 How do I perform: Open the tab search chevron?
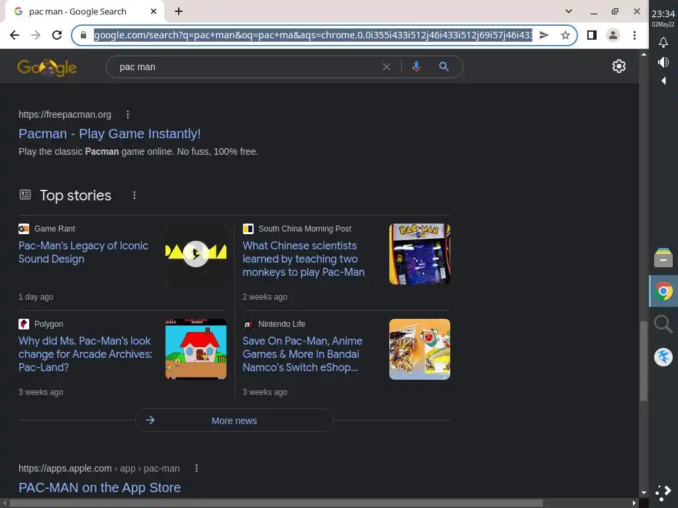(569, 12)
